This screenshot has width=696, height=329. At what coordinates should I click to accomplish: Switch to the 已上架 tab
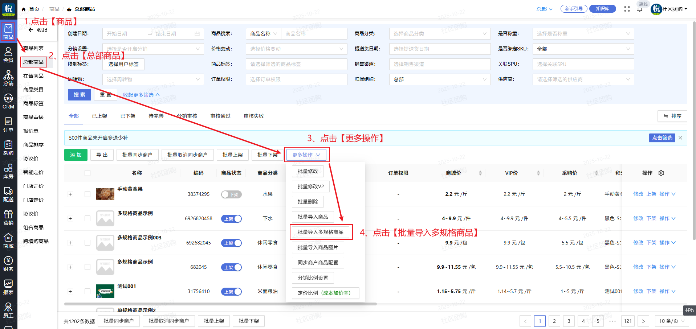click(x=99, y=116)
